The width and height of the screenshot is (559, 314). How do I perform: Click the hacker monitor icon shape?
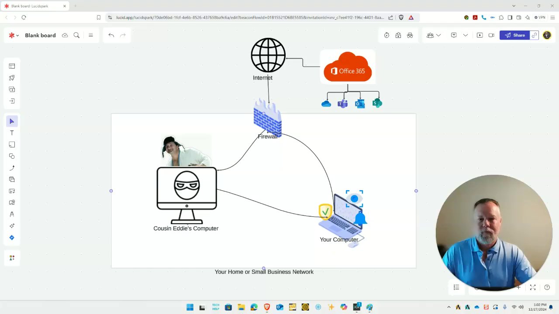[186, 195]
